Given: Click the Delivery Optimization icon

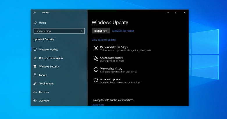Looking at the screenshot, I should 35,58.
